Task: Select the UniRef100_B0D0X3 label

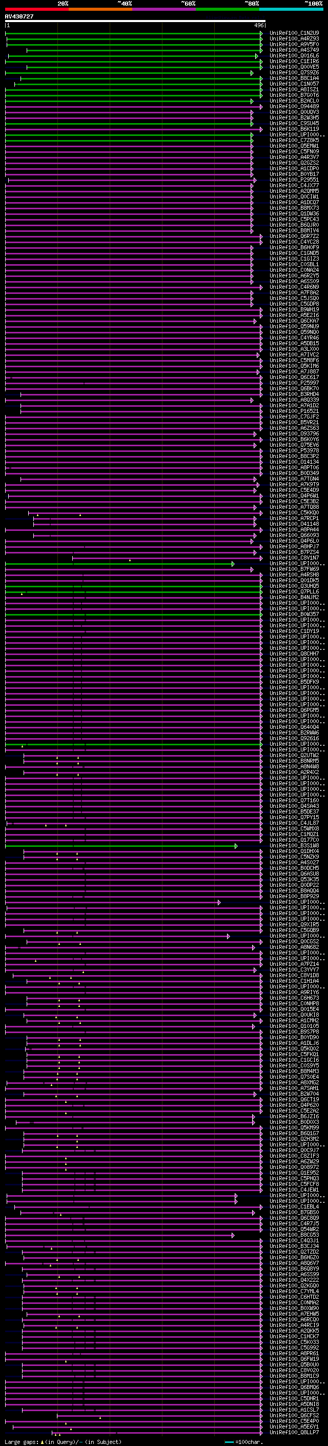Action: pyautogui.click(x=294, y=1122)
